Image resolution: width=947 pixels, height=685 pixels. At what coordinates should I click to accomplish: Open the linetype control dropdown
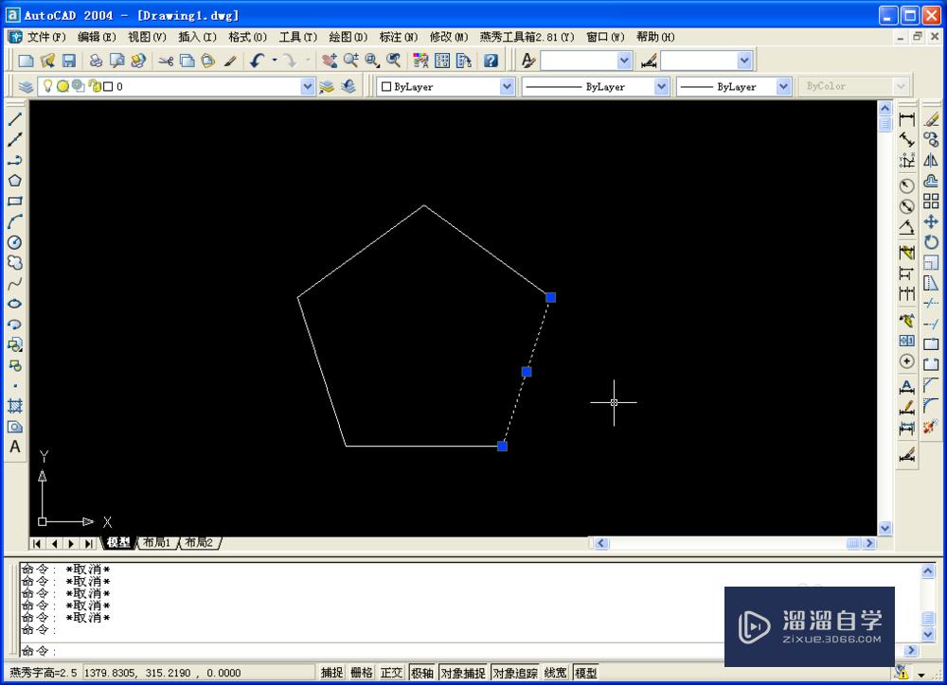click(660, 86)
